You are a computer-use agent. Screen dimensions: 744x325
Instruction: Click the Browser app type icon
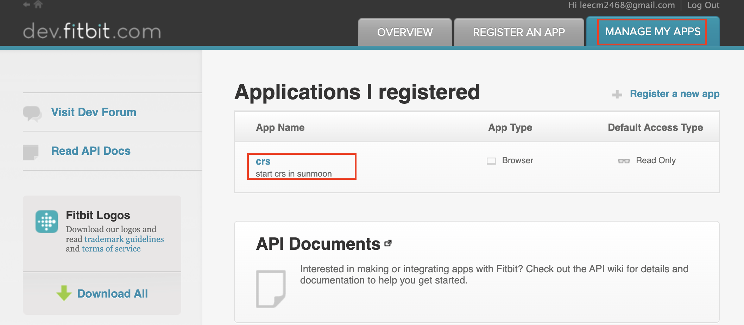[491, 161]
